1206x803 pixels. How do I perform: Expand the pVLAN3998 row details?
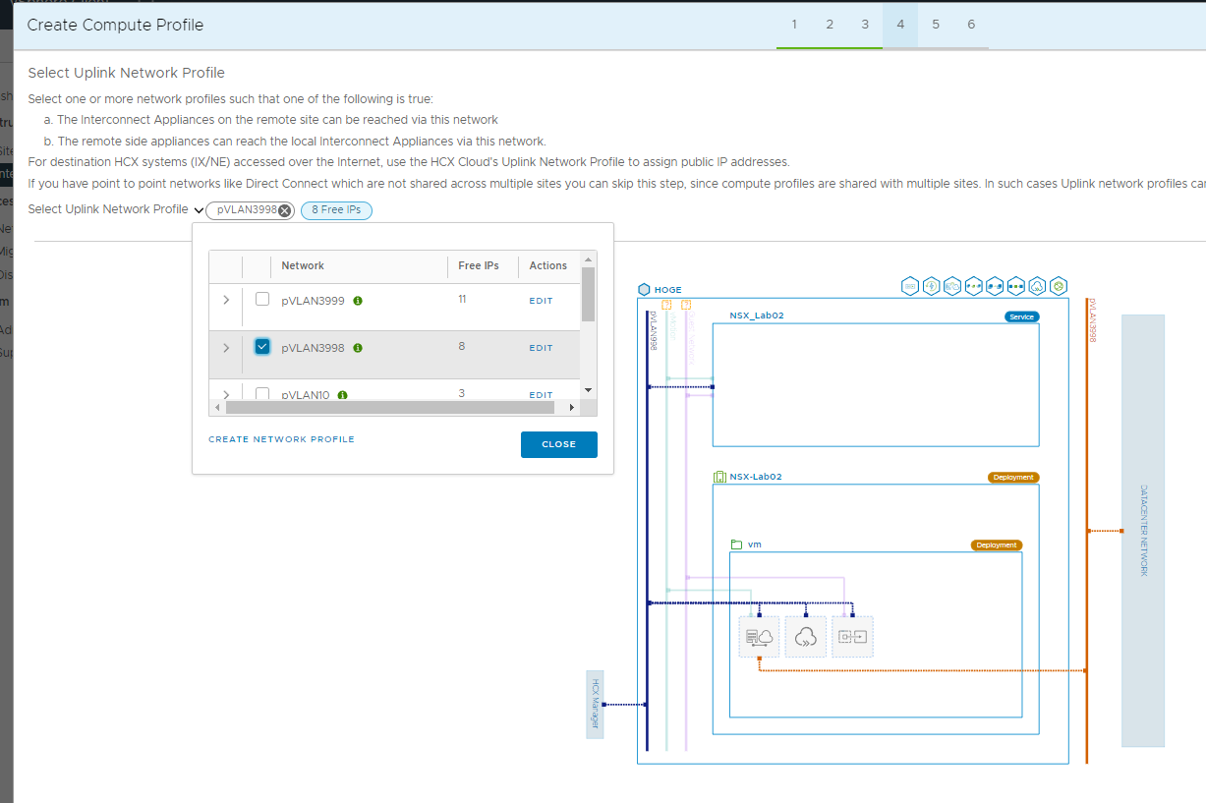[x=226, y=347]
